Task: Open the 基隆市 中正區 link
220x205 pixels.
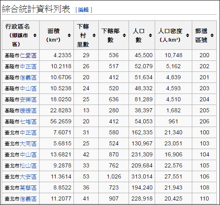Action: (28, 67)
